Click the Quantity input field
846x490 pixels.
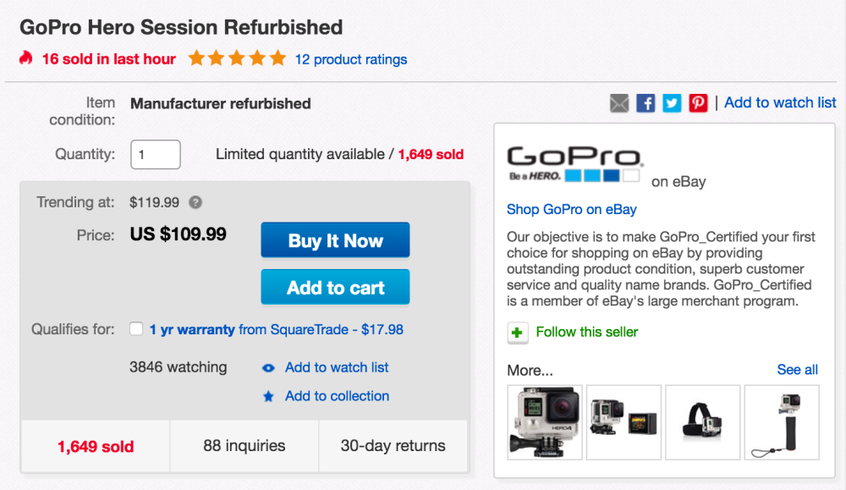coord(155,155)
